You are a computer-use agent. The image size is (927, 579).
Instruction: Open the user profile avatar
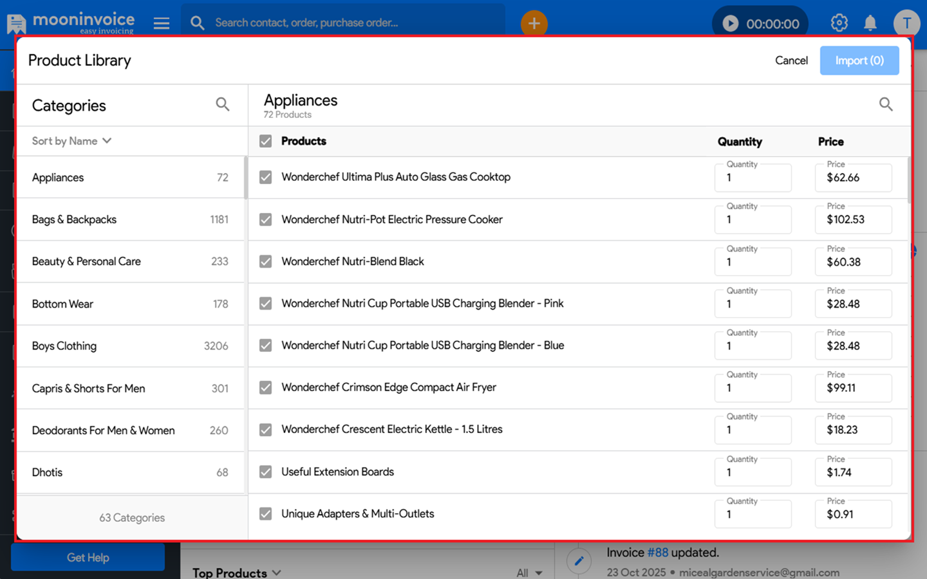pos(906,23)
